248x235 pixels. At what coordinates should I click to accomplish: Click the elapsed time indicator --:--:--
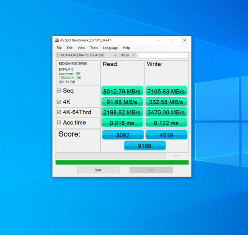point(177,156)
